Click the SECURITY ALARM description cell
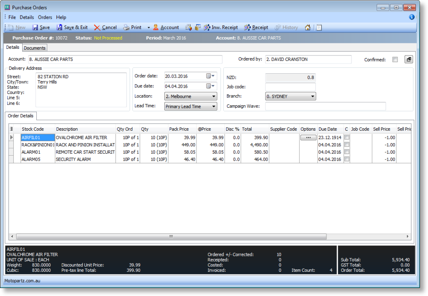This screenshot has width=428, height=296. 85,159
